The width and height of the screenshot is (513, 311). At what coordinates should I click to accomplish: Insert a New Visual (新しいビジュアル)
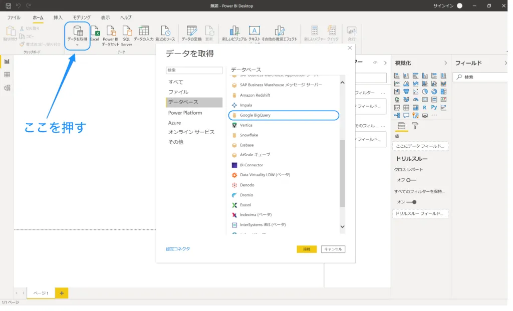[x=234, y=34]
